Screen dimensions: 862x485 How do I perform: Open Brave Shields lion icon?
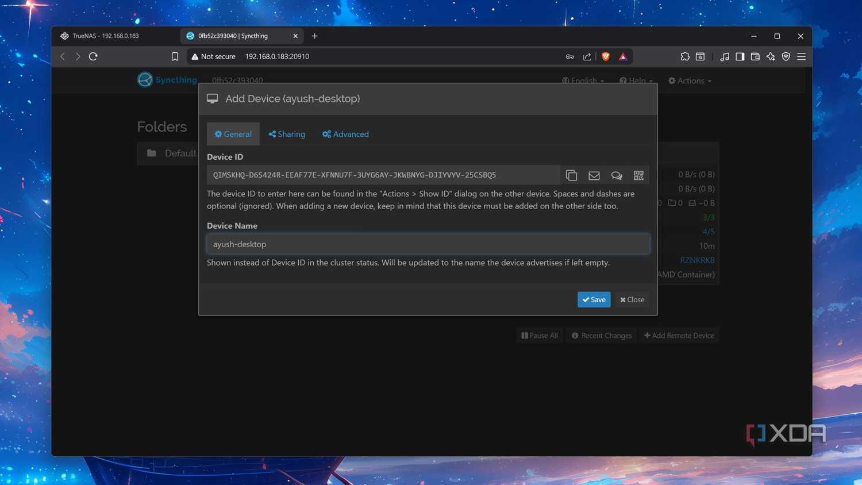[606, 56]
